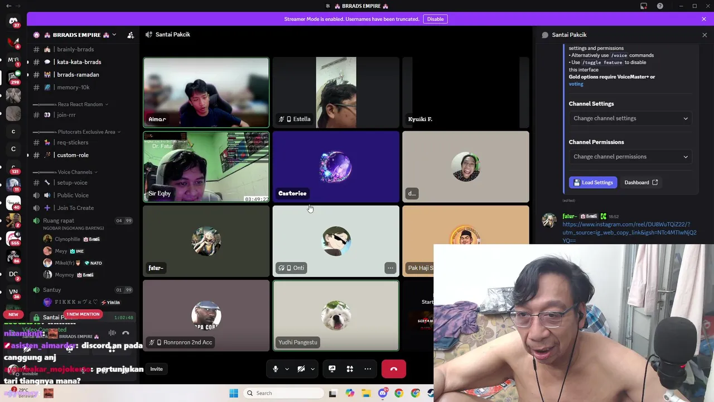Toggle the camera on/off button
The width and height of the screenshot is (714, 402).
(301, 369)
